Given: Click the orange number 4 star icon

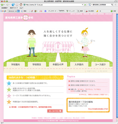Looking at the screenshot, I should point(9,102).
